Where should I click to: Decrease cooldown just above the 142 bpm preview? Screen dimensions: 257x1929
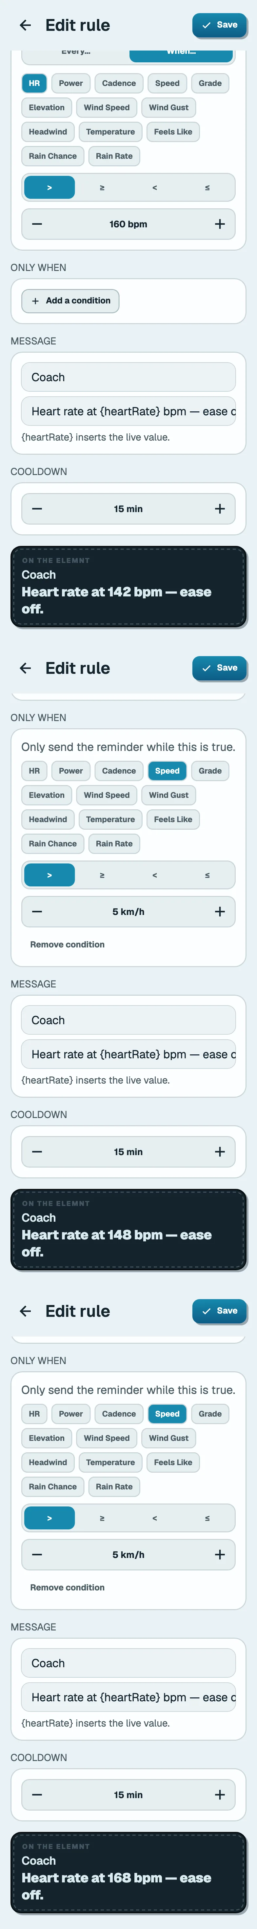[x=37, y=508]
